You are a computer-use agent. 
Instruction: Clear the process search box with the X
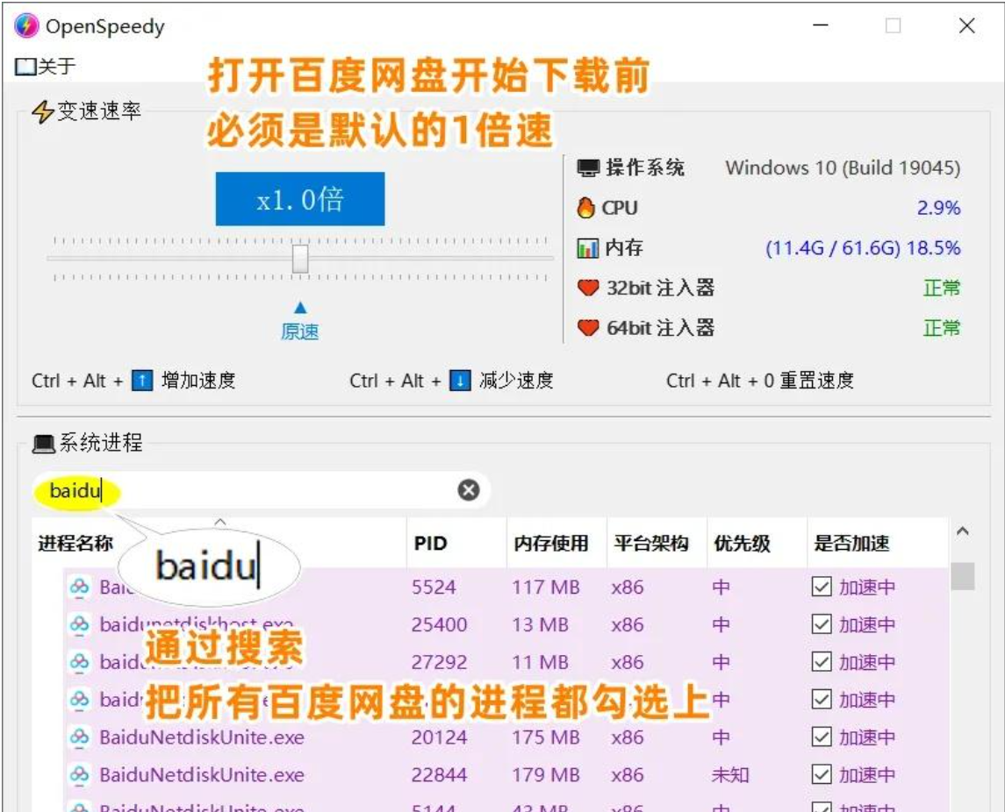[469, 490]
